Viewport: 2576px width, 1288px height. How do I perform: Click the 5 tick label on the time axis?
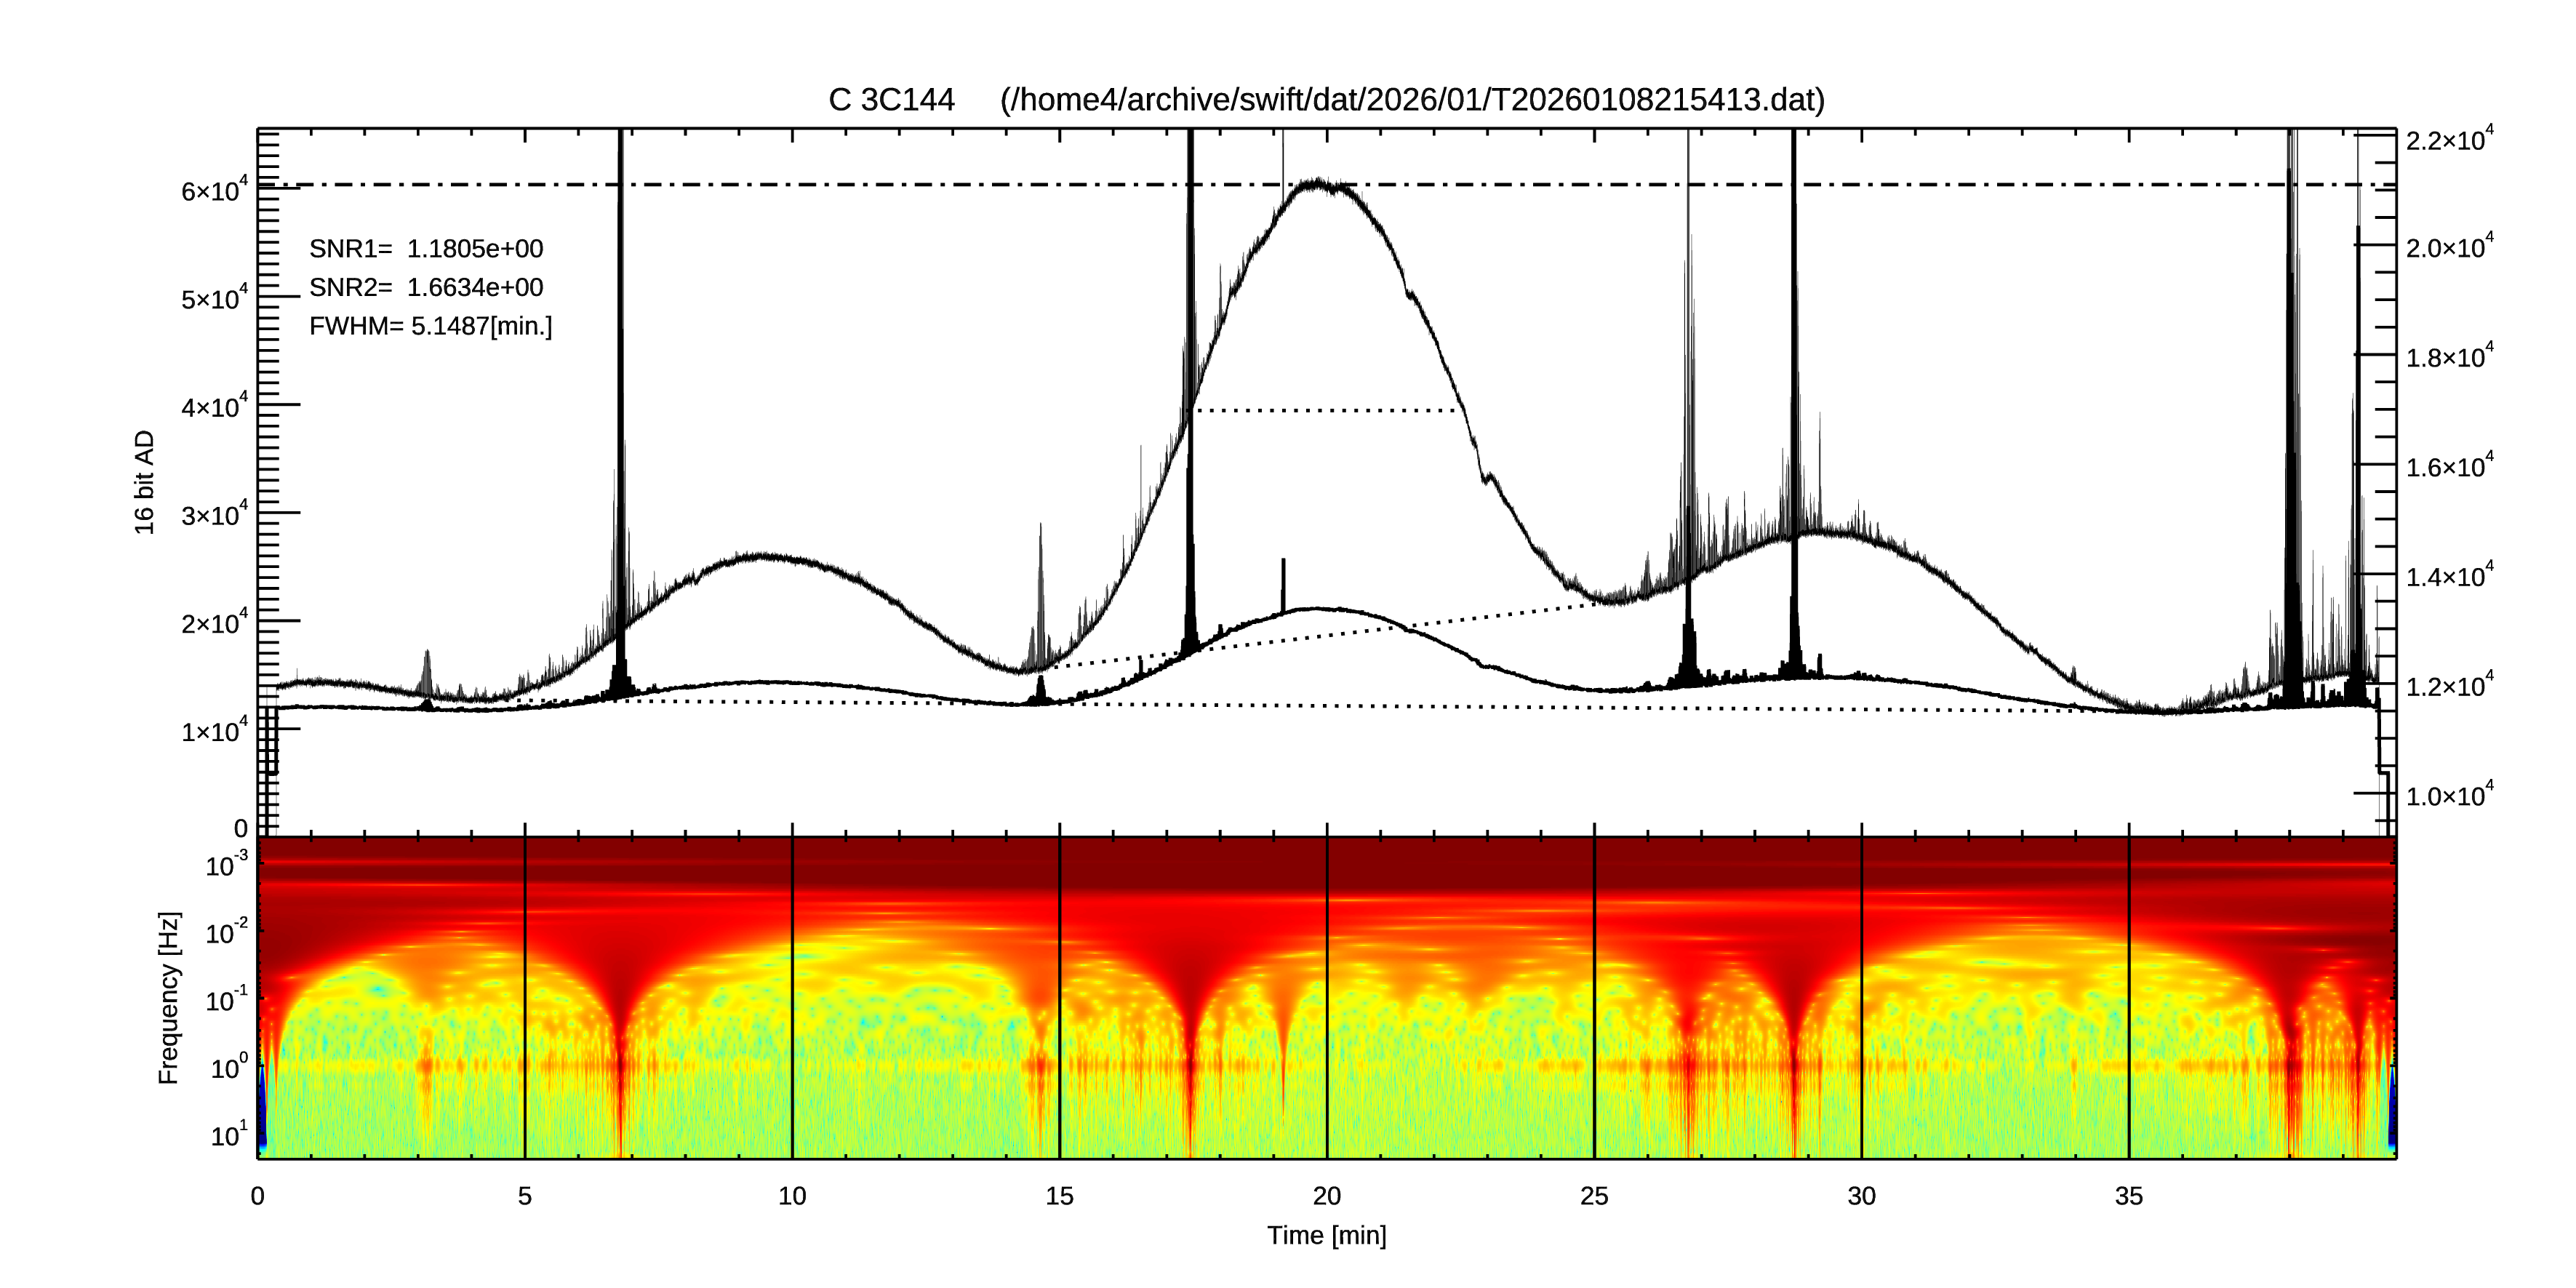click(525, 1196)
